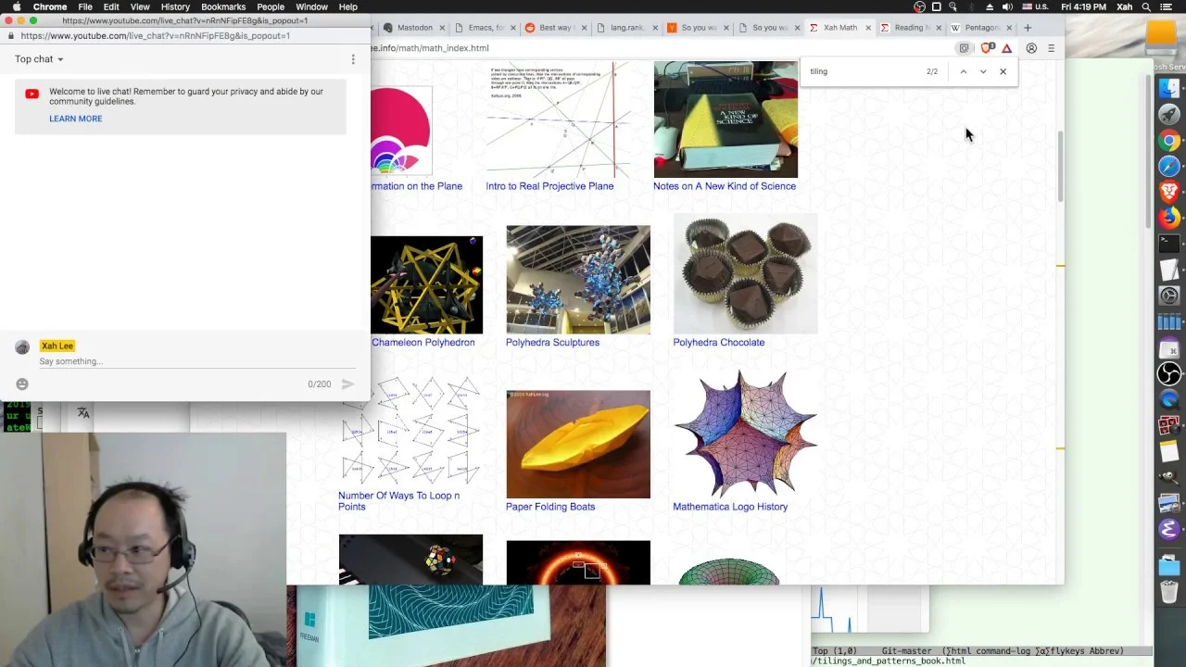
Task: Open the browser hamburger main menu
Action: 1051,48
